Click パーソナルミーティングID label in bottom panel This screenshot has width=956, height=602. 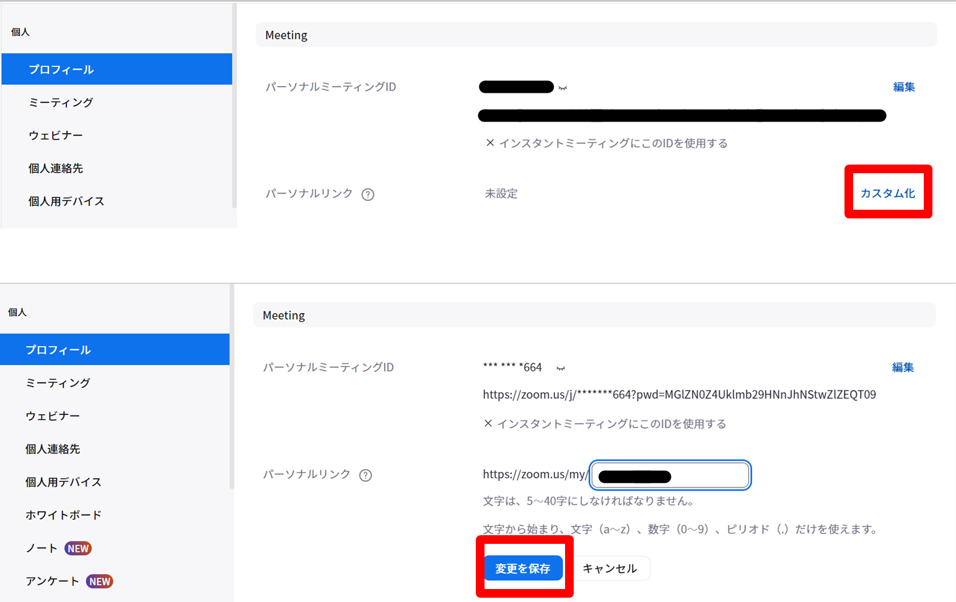pos(328,367)
